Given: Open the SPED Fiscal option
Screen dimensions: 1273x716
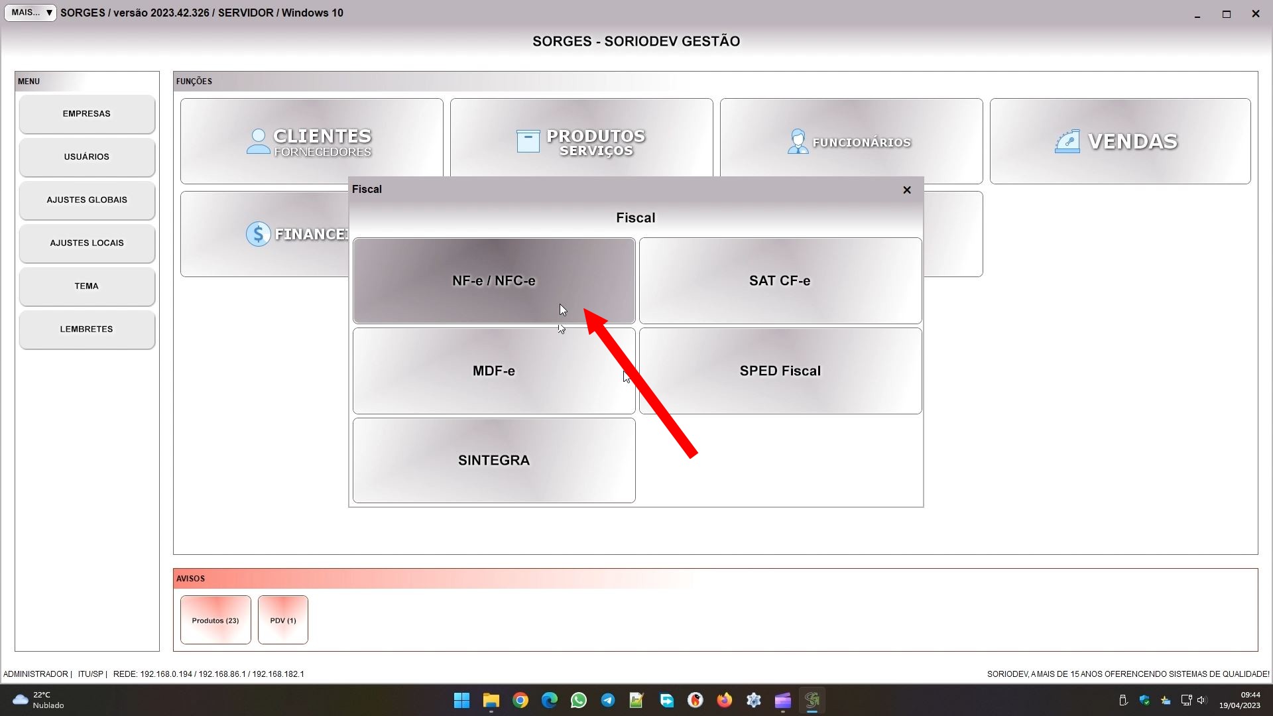Looking at the screenshot, I should [x=780, y=371].
